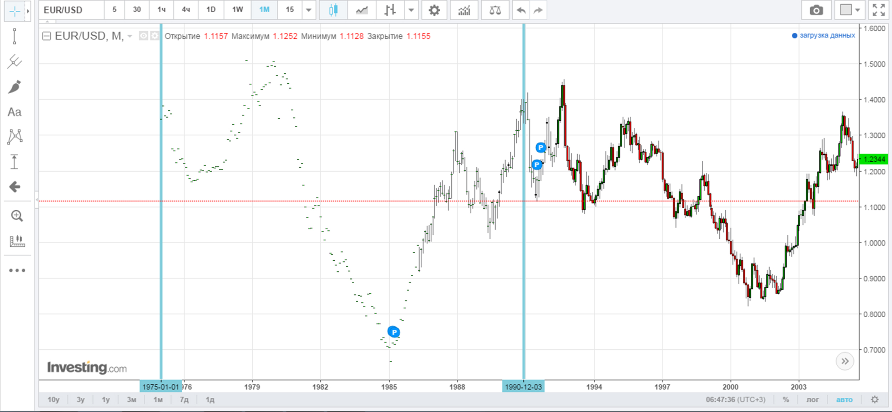Select the Aa text annotation tool
This screenshot has width=892, height=412.
coord(14,112)
